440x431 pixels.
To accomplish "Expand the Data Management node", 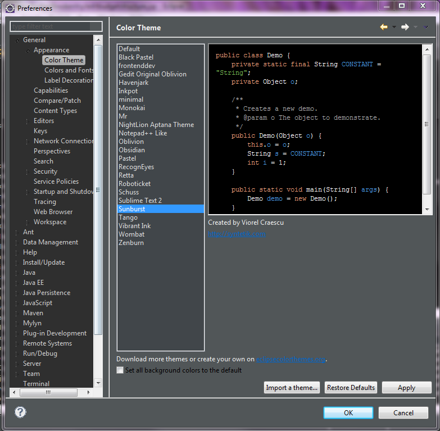I will [16, 242].
